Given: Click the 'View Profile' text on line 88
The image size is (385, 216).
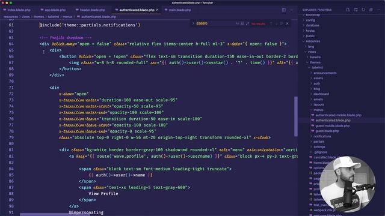Looking at the screenshot, I should tap(103, 193).
